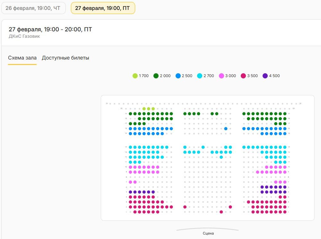Click the dark-green 2 000 legend dot
Image resolution: width=321 pixels, height=239 pixels.
click(x=156, y=76)
